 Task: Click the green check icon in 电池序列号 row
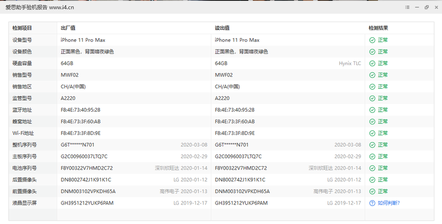(372, 168)
